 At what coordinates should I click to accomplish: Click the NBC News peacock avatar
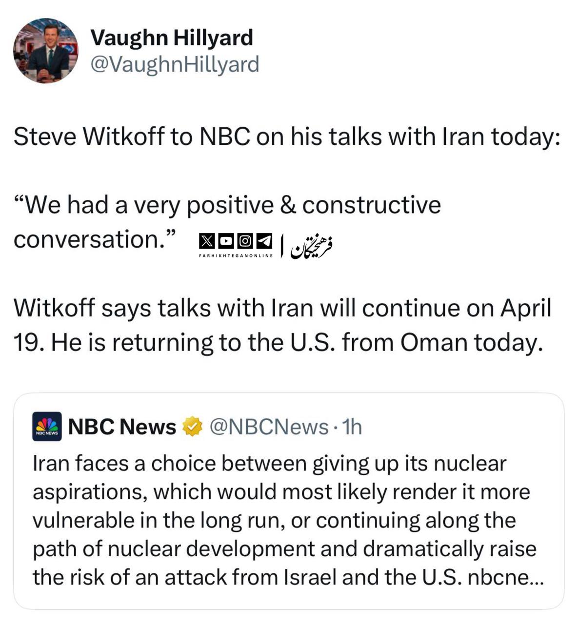tap(47, 427)
